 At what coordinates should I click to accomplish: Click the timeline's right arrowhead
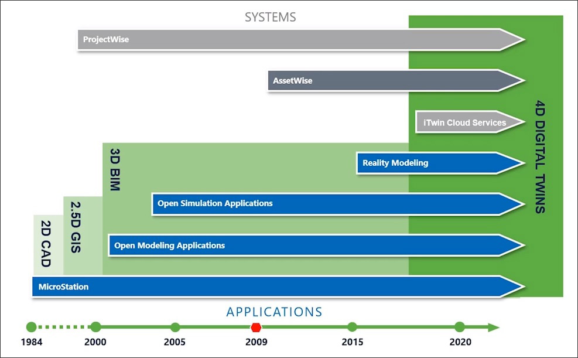click(494, 328)
